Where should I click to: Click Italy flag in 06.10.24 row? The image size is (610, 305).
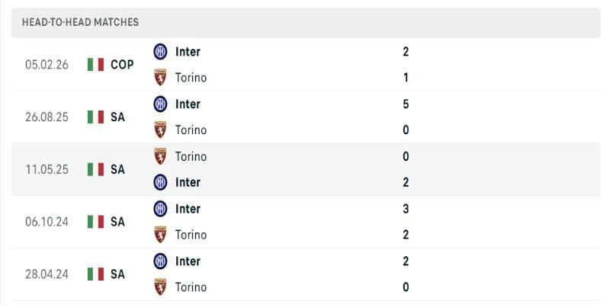[95, 222]
